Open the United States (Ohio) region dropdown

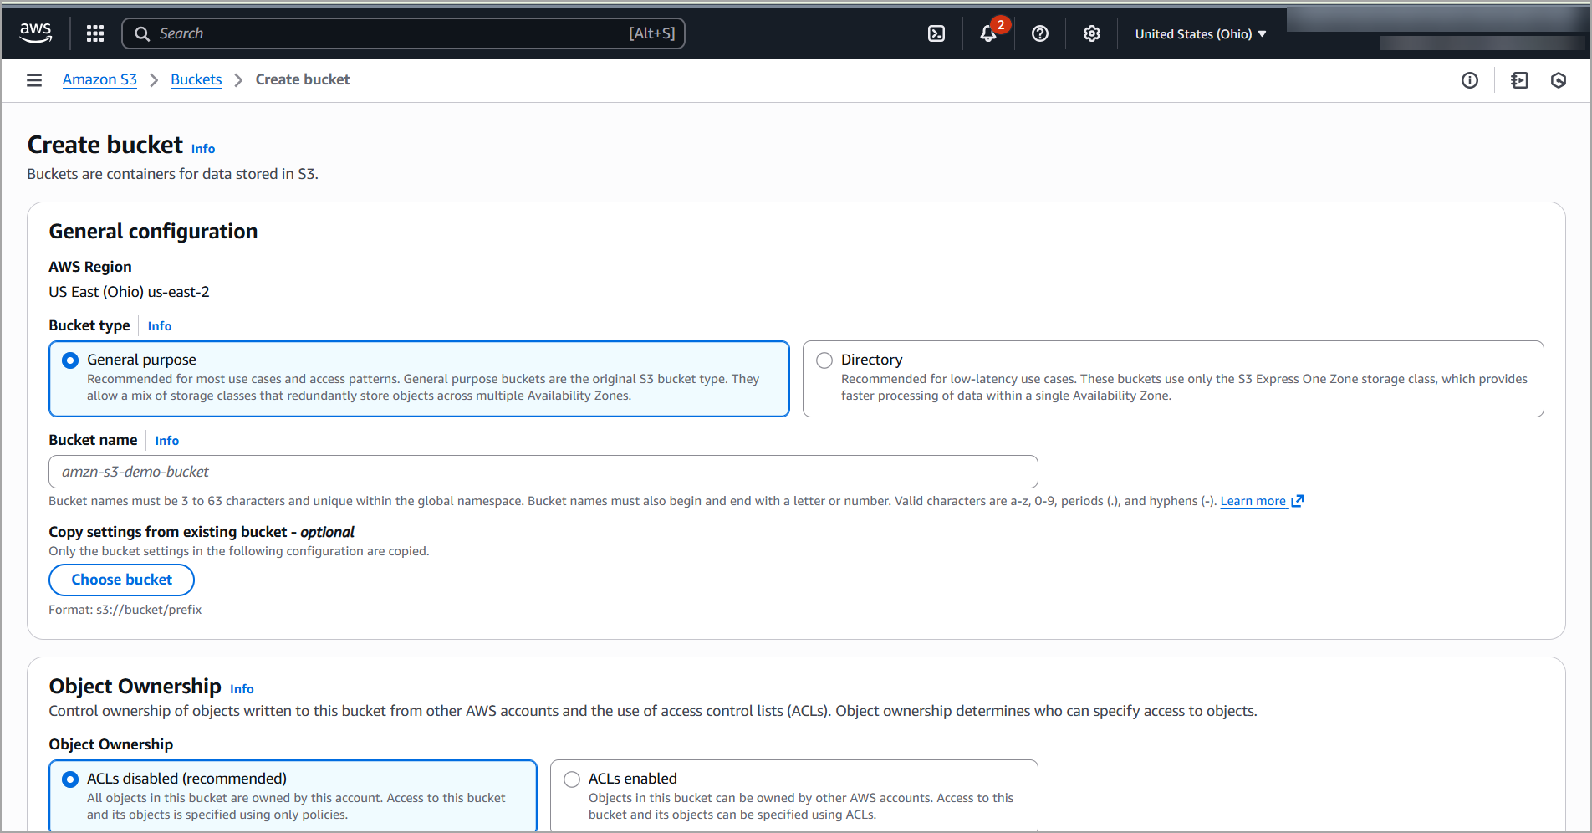1200,33
